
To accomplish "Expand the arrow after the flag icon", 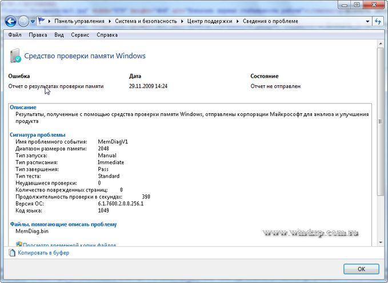I will click(49, 21).
